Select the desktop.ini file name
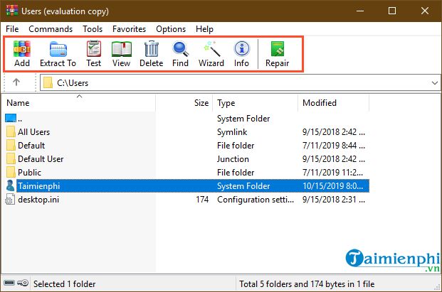The width and height of the screenshot is (442, 292). tap(38, 199)
